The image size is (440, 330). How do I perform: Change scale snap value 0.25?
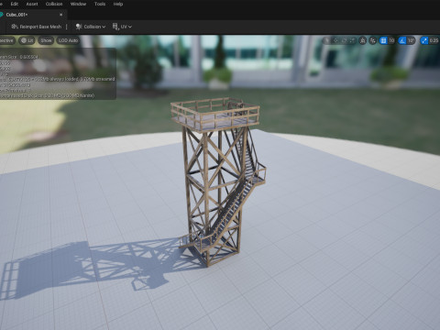434,40
